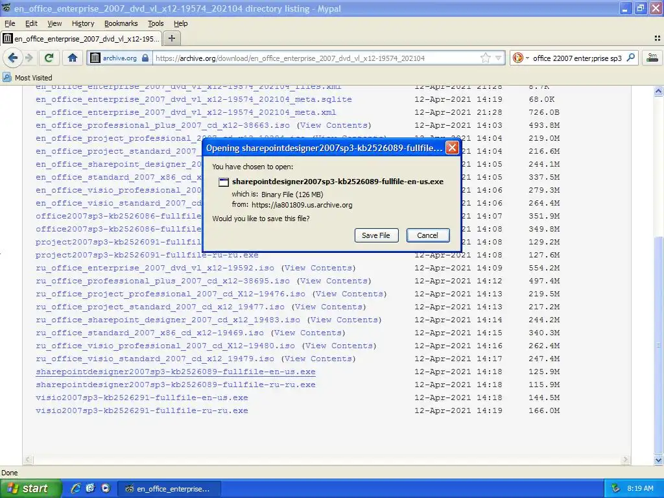
Task: Launch Internet Explorer from quick launch
Action: point(75,488)
